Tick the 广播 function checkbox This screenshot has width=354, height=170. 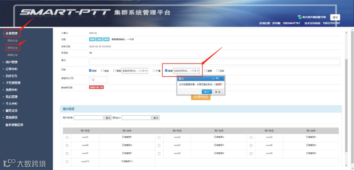154,70
